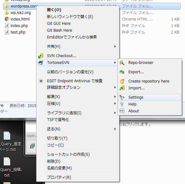
Task: Choose Import... in submenu
Action: click(x=150, y=88)
